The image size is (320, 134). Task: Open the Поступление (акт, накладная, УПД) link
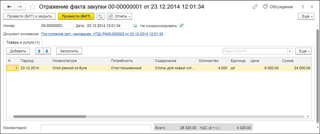coord(102,34)
